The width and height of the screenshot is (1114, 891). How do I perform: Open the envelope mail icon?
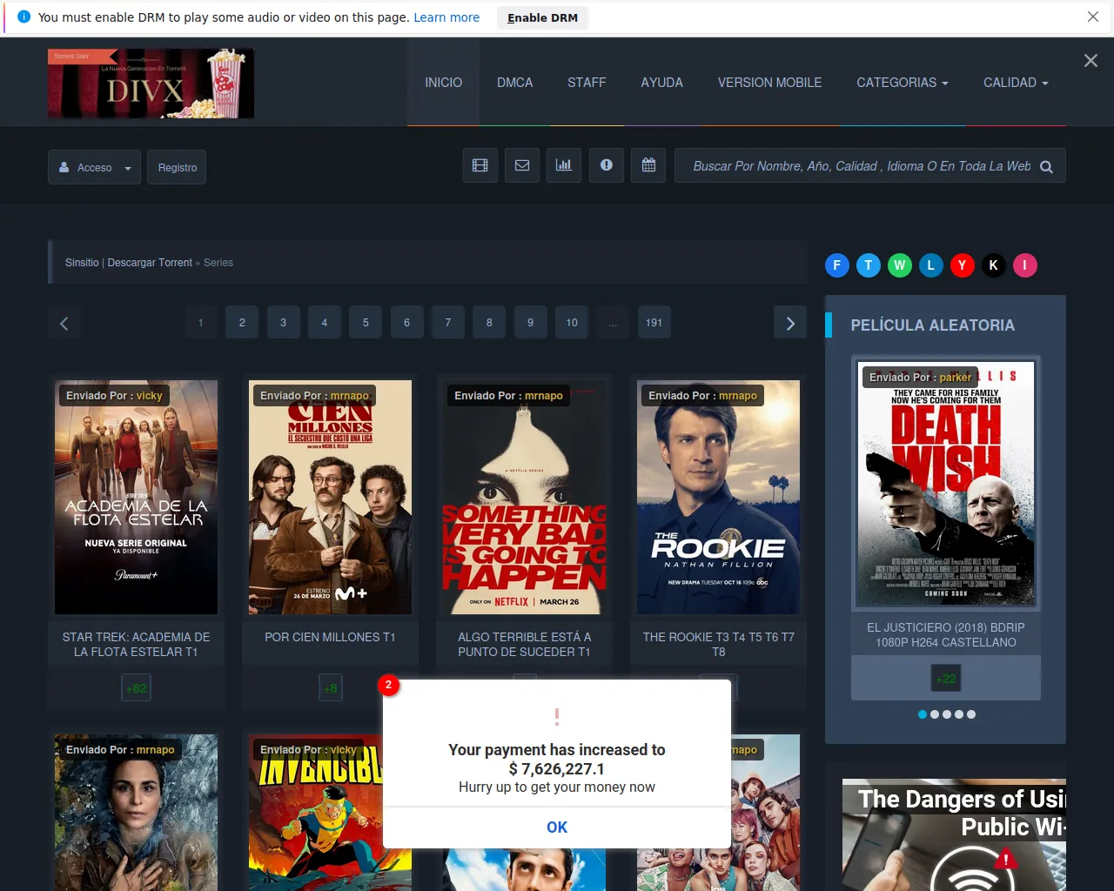pos(522,165)
